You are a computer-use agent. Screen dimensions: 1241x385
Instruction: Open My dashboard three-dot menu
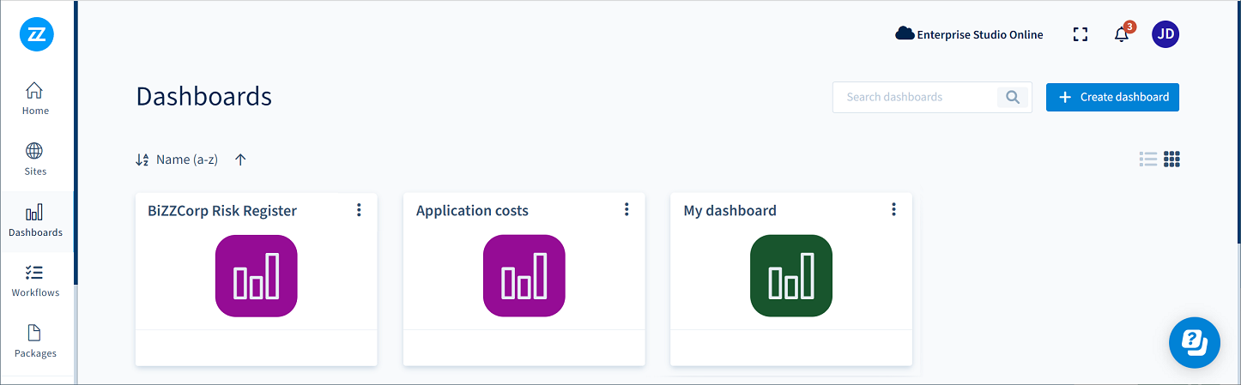pyautogui.click(x=893, y=210)
